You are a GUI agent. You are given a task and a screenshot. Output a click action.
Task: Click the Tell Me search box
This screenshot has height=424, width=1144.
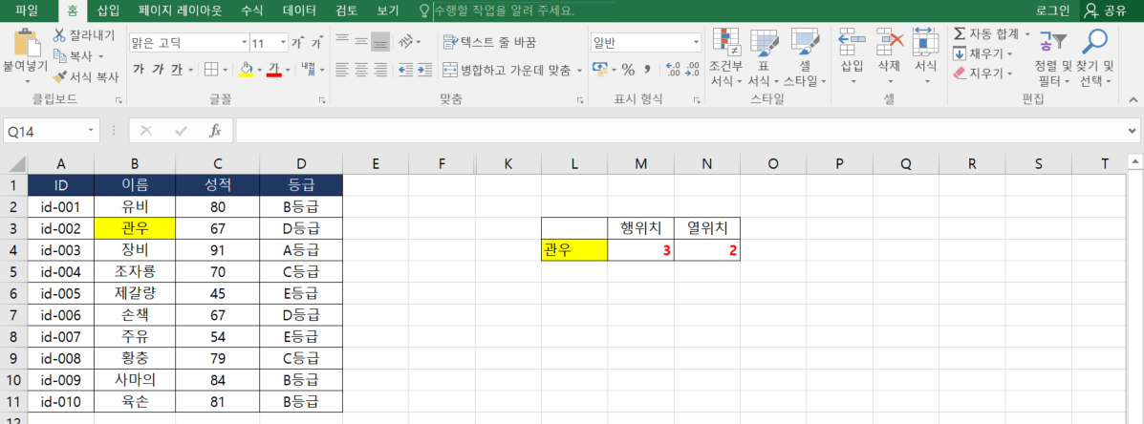[504, 11]
